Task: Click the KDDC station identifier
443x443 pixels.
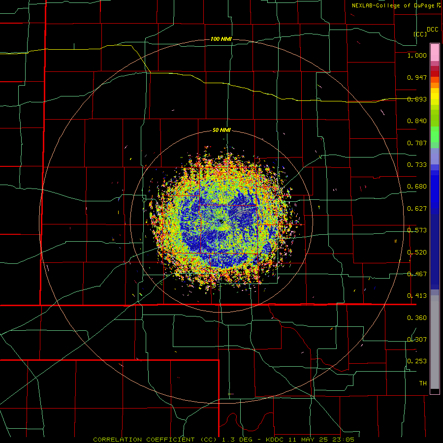Action: pyautogui.click(x=276, y=440)
